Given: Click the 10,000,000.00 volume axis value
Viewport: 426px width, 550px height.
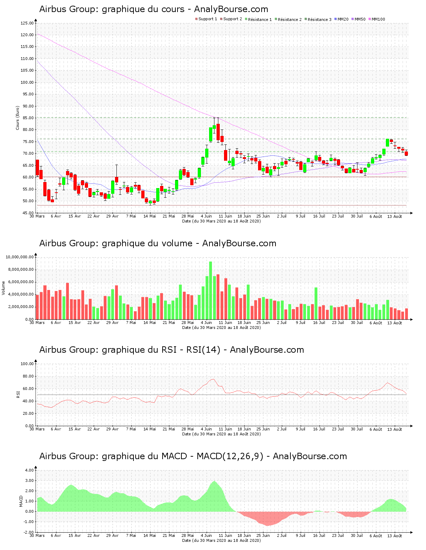Looking at the screenshot, I should click(x=20, y=257).
